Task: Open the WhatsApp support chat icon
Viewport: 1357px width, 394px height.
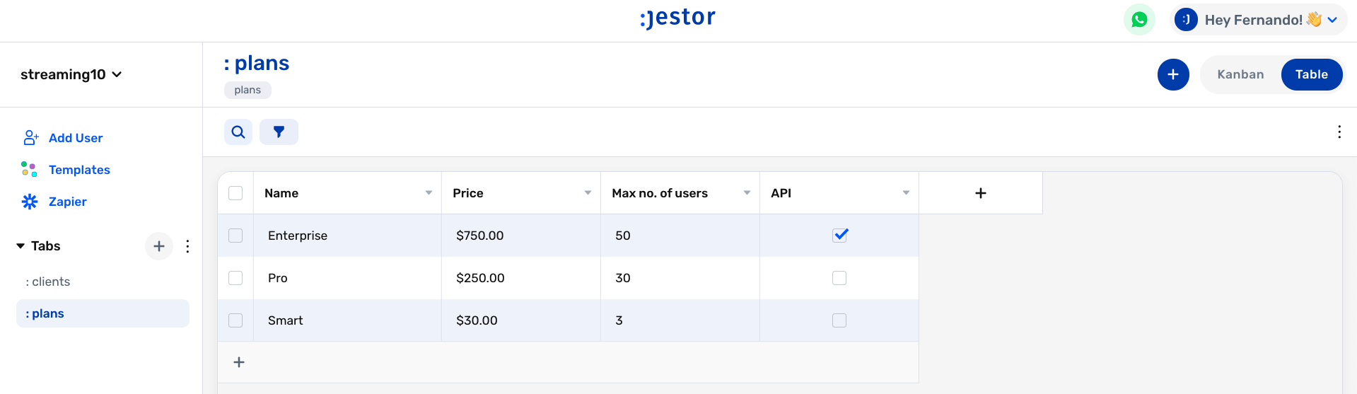Action: [x=1139, y=20]
